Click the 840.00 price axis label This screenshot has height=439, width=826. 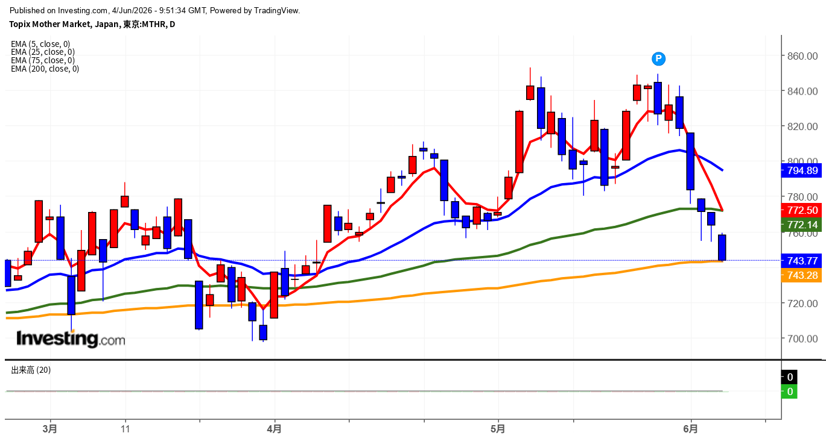[802, 91]
